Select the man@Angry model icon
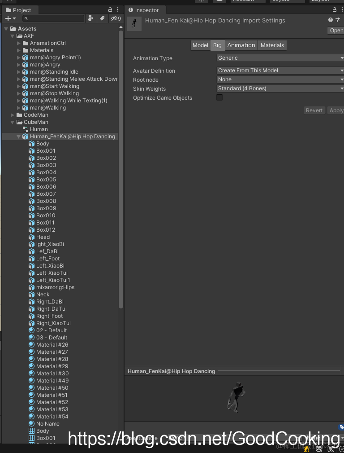 [x=26, y=65]
